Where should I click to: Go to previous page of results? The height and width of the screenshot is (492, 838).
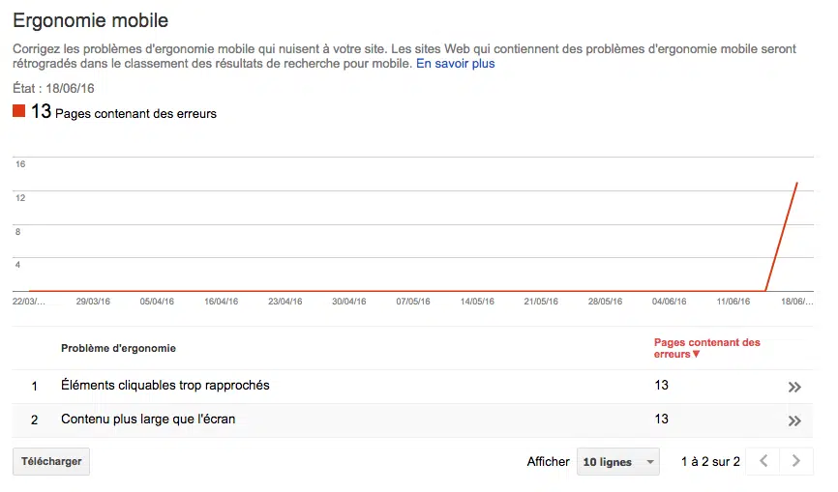pyautogui.click(x=763, y=461)
